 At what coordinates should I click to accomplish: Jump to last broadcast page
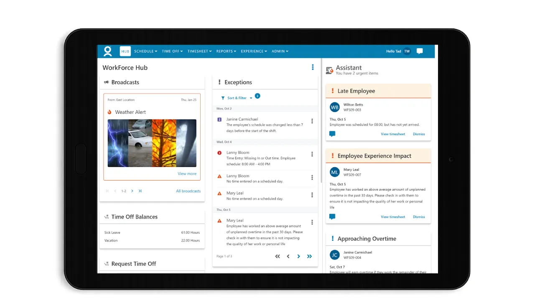[140, 191]
